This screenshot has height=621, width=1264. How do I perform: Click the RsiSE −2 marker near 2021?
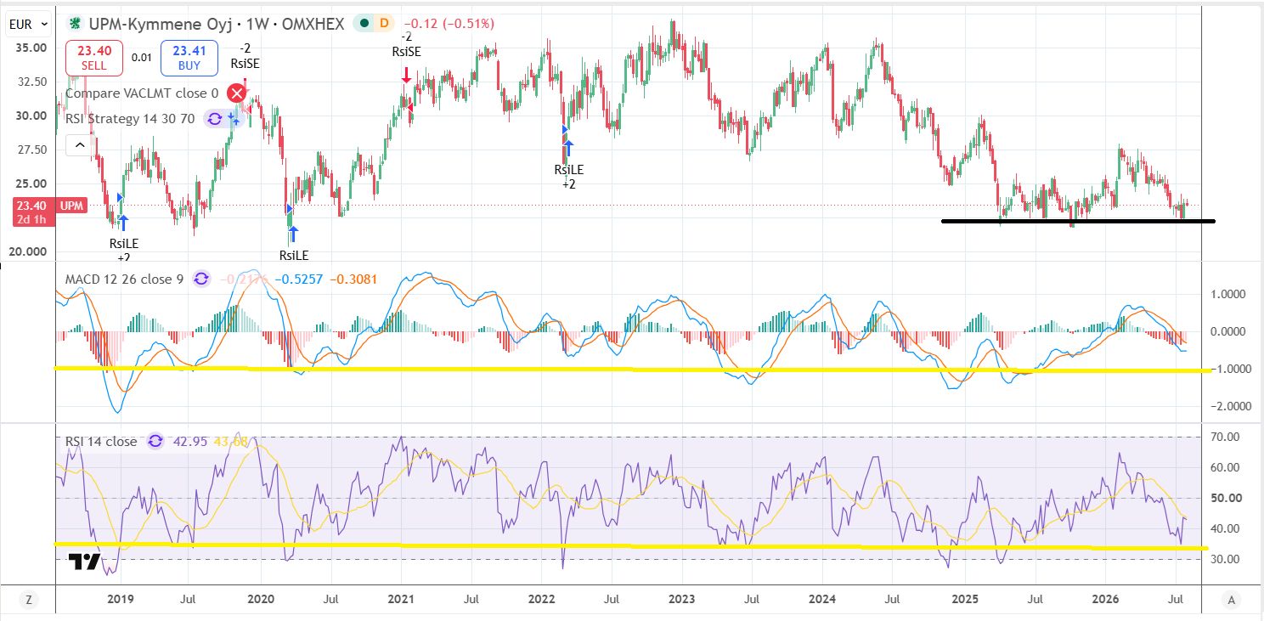tap(405, 44)
